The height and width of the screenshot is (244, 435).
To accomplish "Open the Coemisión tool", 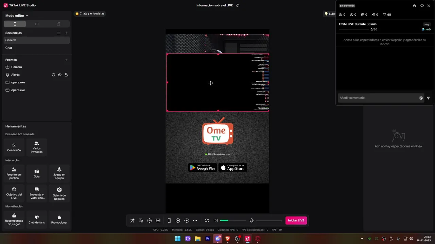I will click(14, 147).
